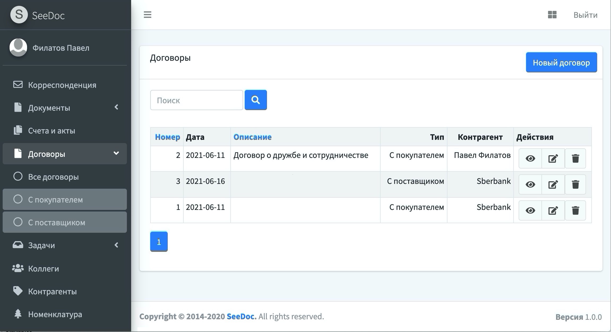Select the С покупателем sidebar filter
The height and width of the screenshot is (332, 611).
pos(64,199)
